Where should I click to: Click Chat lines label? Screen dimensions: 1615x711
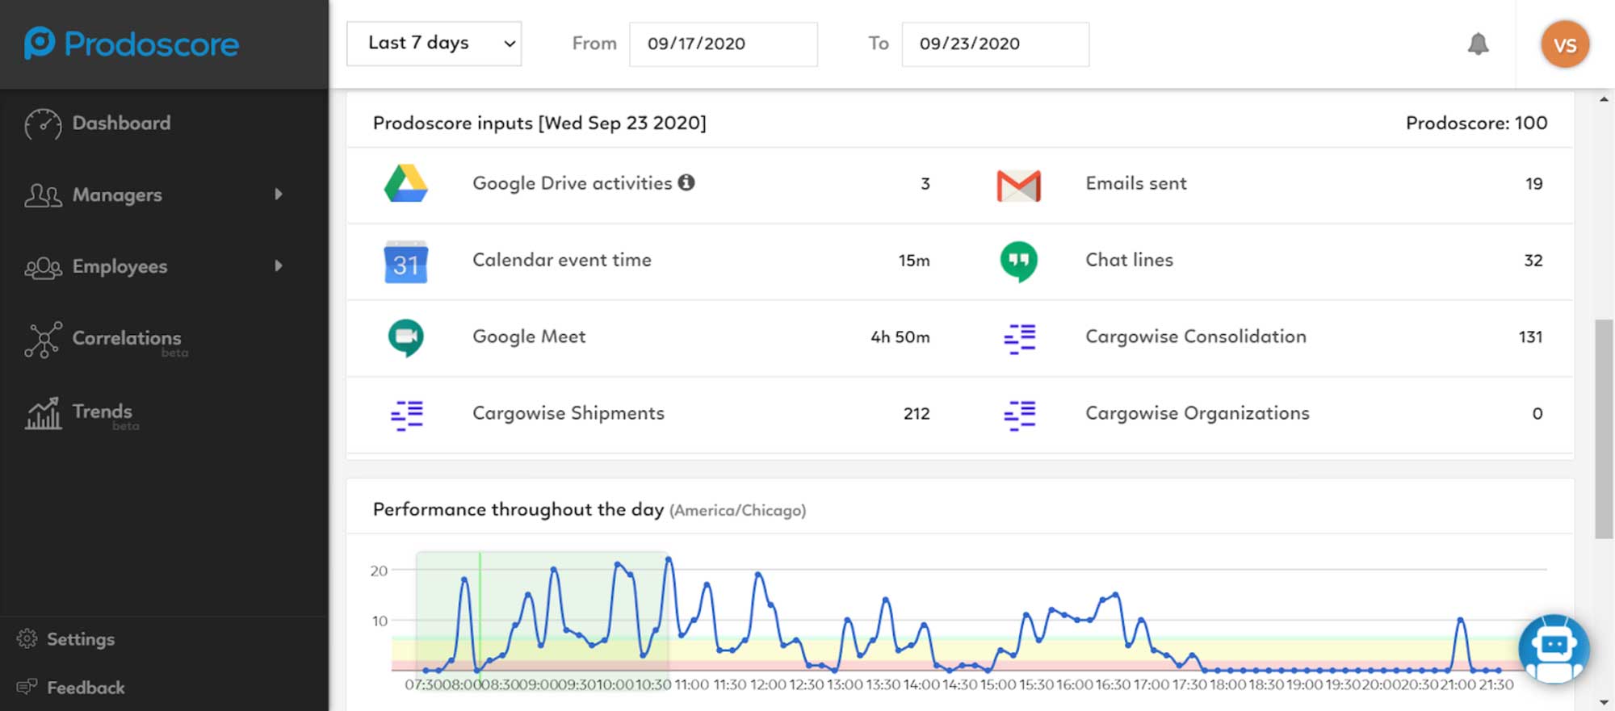[x=1129, y=260]
